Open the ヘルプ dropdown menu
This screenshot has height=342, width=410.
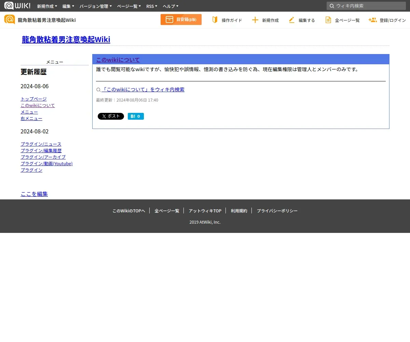pyautogui.click(x=170, y=6)
